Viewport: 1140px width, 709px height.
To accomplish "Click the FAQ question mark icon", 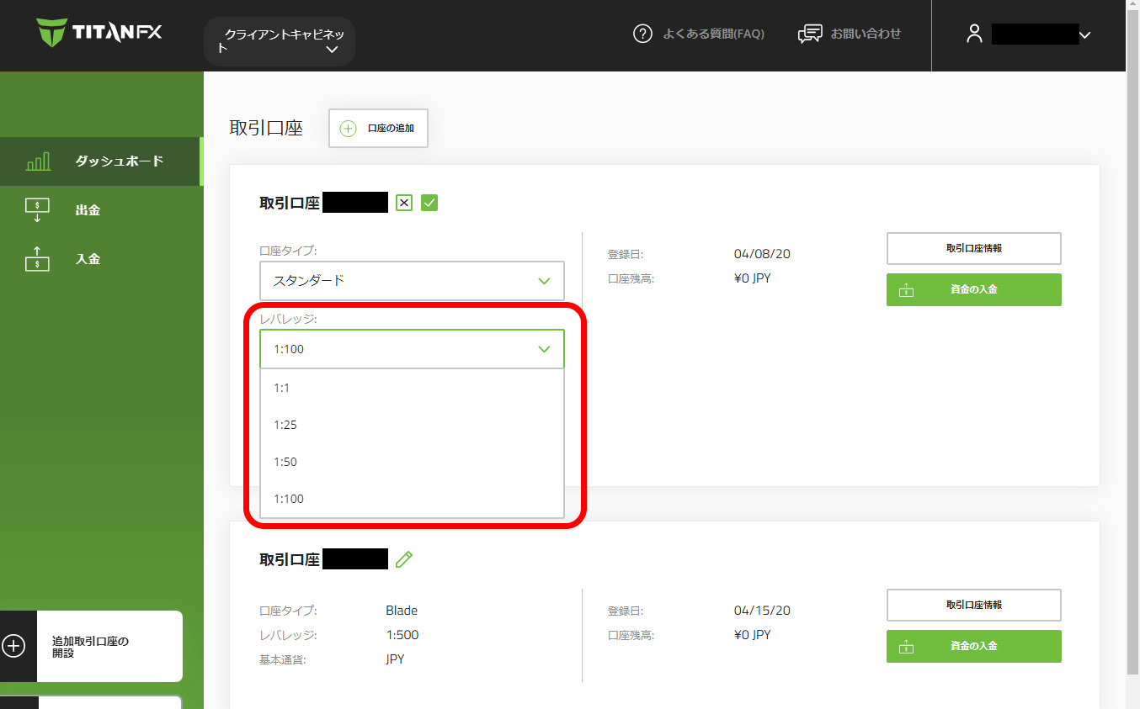I will click(x=642, y=34).
